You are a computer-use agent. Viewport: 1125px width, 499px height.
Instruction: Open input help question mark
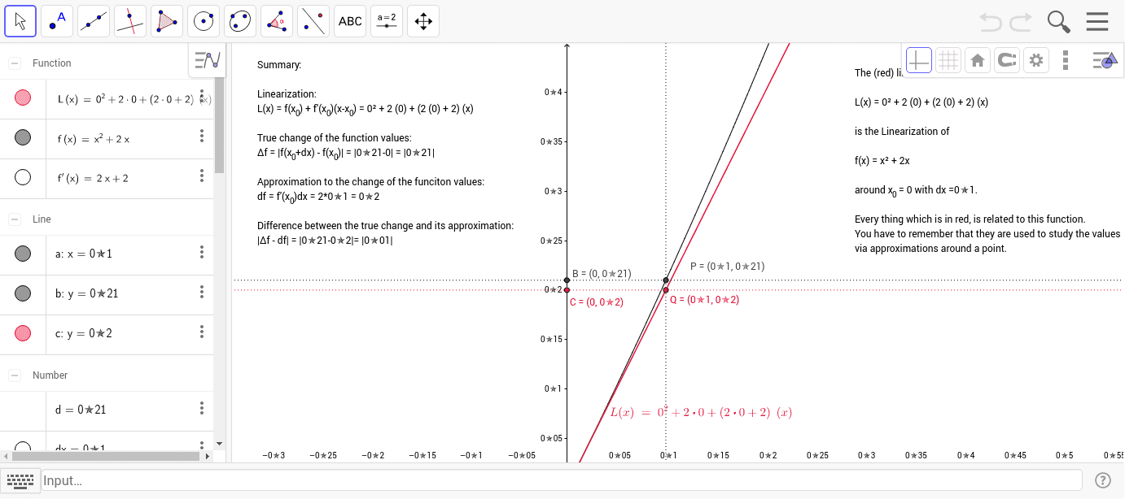pyautogui.click(x=1103, y=480)
